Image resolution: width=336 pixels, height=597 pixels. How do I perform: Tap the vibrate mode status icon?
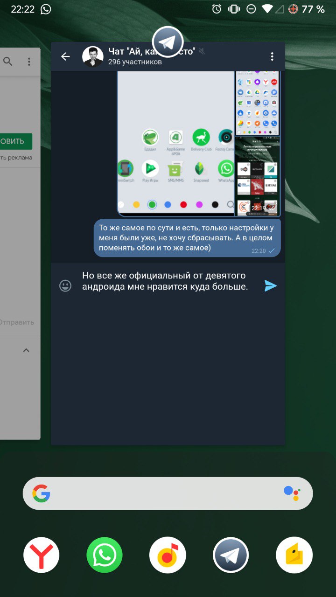(x=234, y=9)
